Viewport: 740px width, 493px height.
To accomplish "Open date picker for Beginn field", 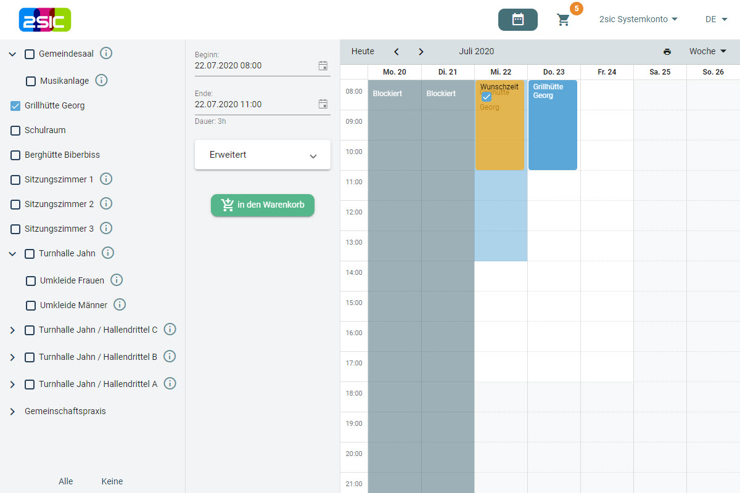I will 323,65.
